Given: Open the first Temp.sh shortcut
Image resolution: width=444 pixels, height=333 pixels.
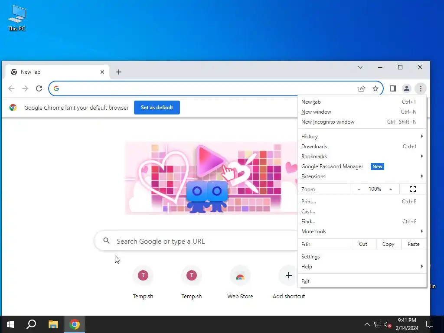Looking at the screenshot, I should pyautogui.click(x=143, y=282).
